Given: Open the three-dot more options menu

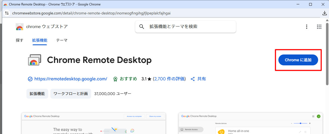Looking at the screenshot, I should click(307, 27).
